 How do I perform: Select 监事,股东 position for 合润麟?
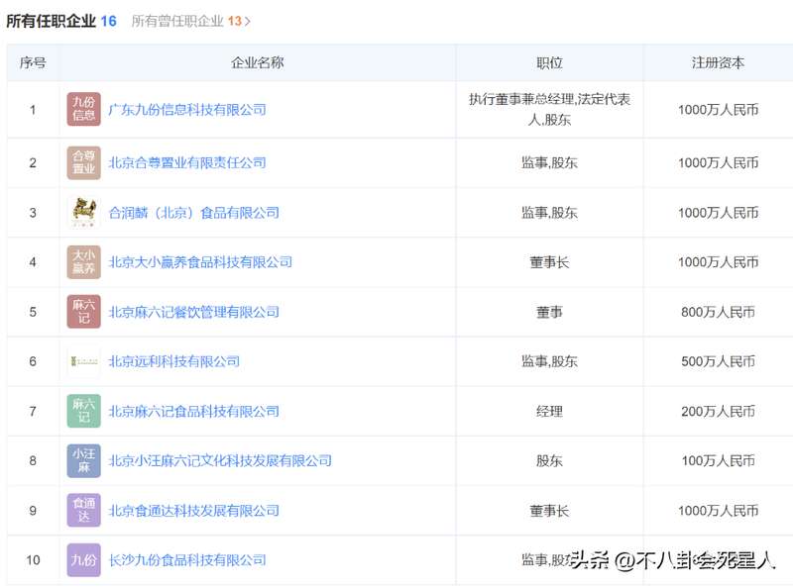pyautogui.click(x=549, y=213)
